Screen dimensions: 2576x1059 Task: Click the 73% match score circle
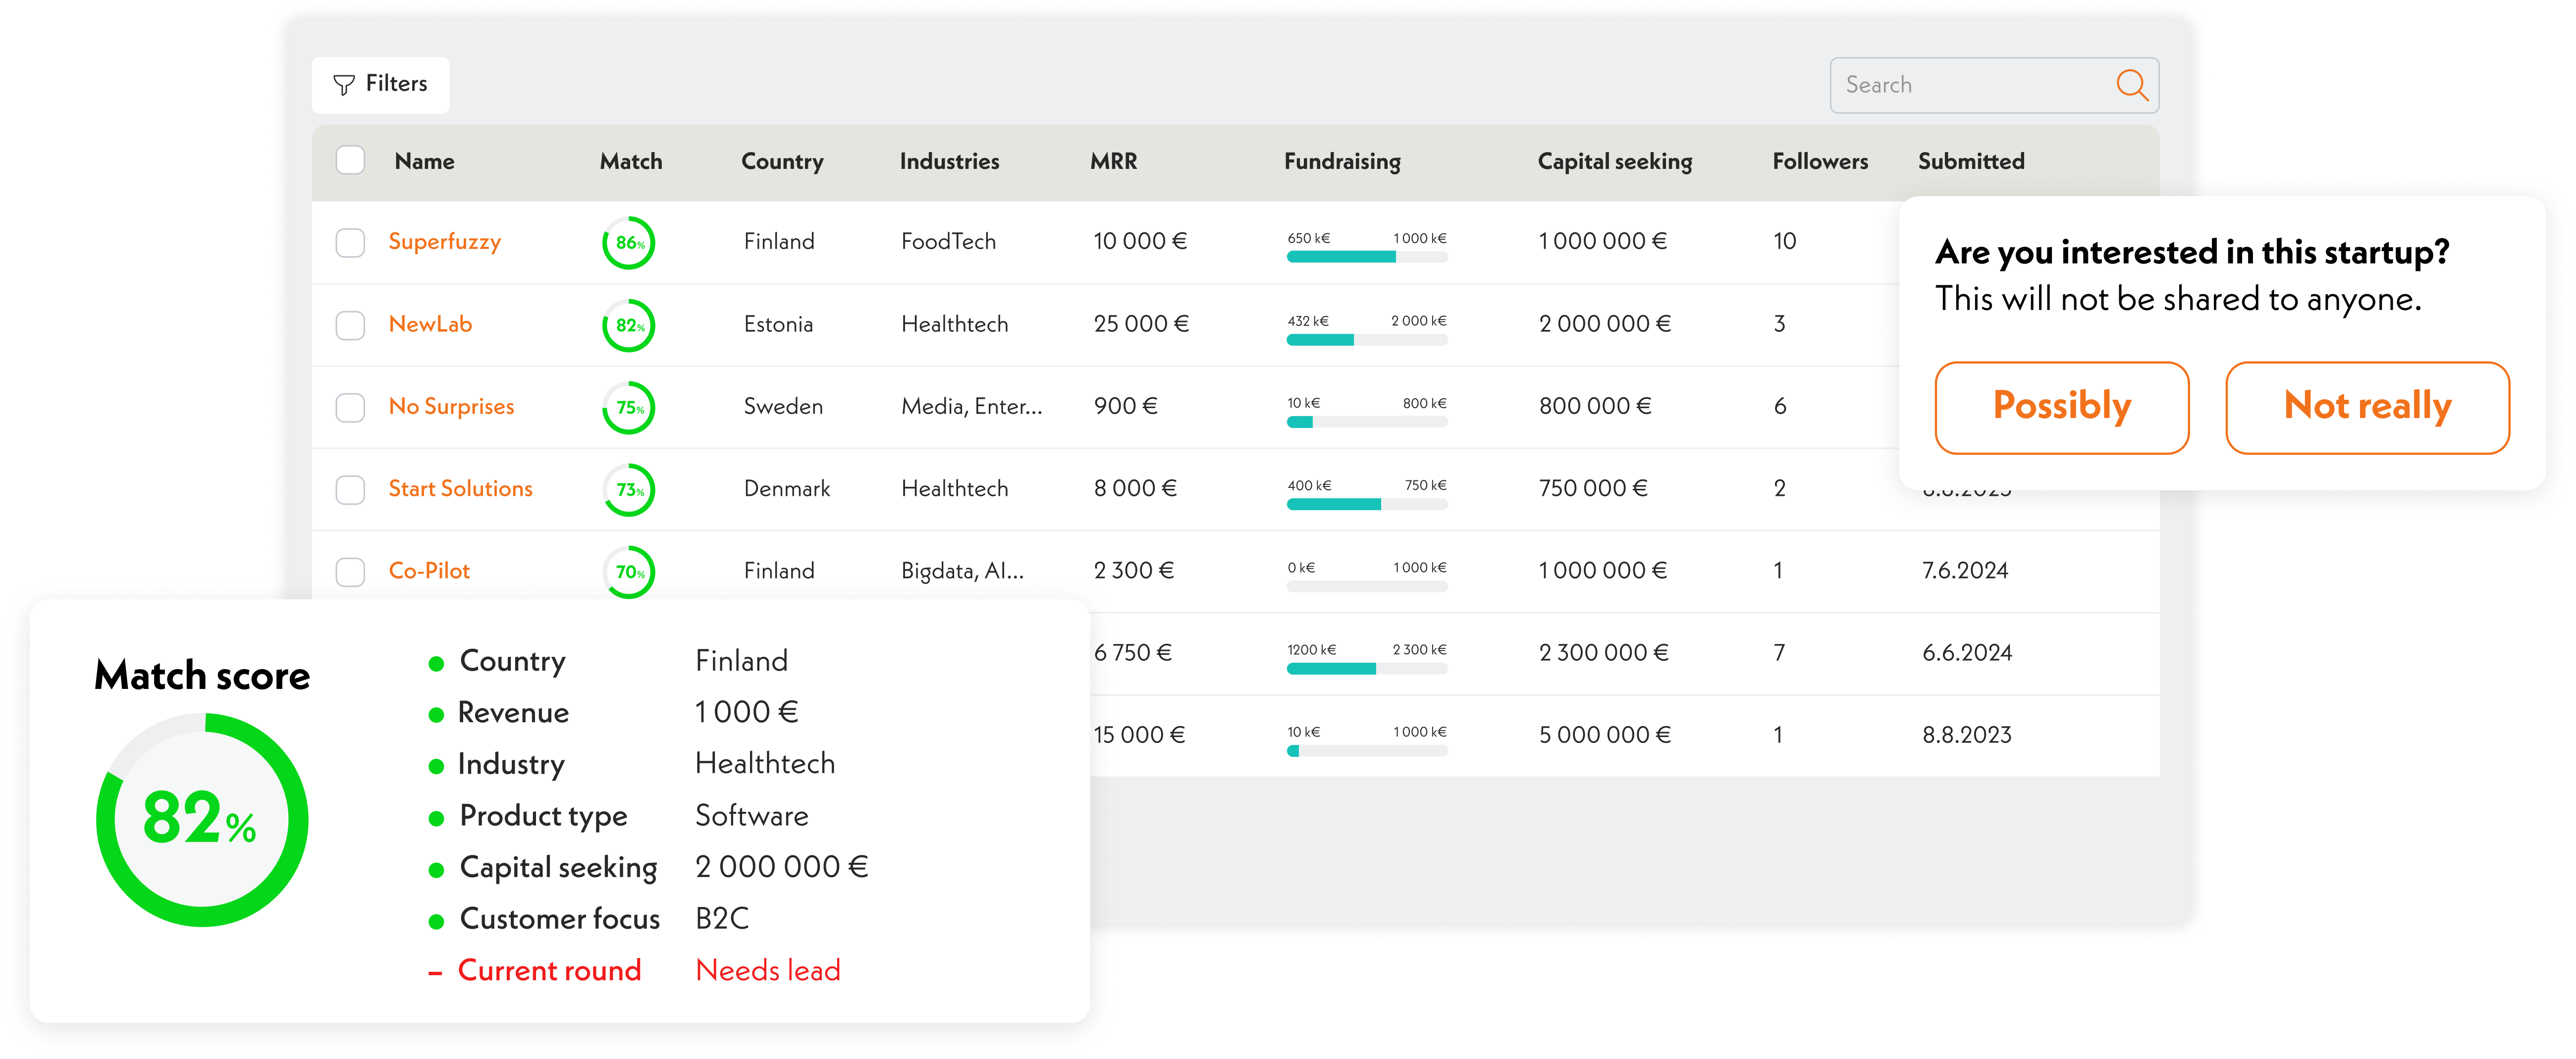[x=629, y=490]
